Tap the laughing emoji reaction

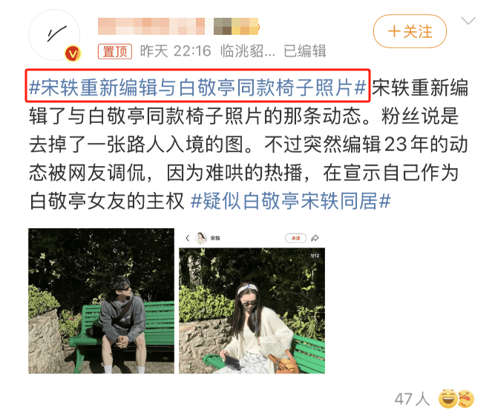[x=447, y=399]
